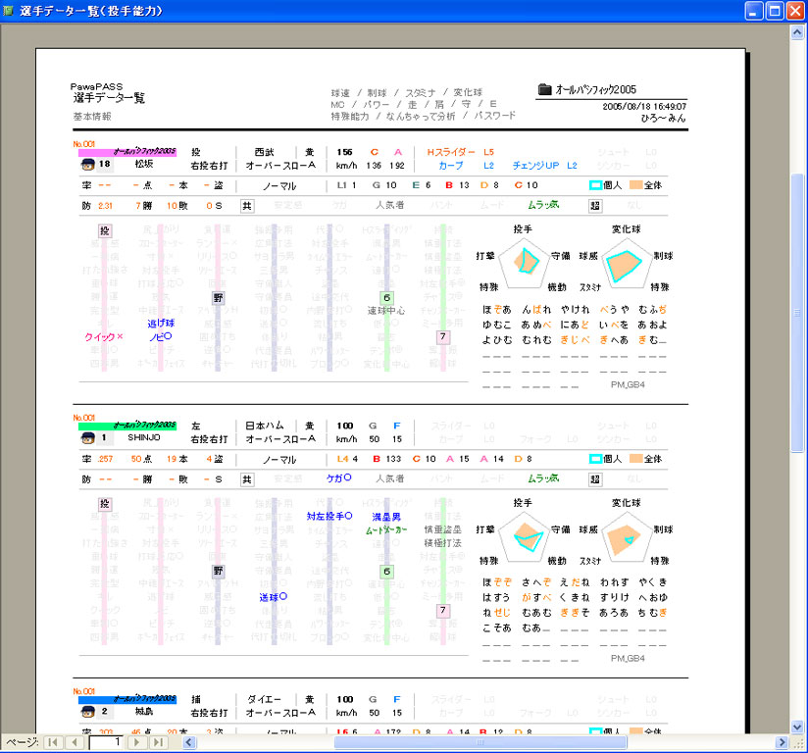Click the 超 box in SHINJO's row
808x753 pixels.
[595, 479]
